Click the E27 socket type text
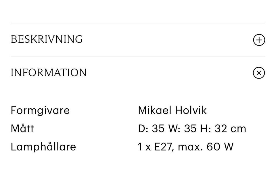The height and width of the screenshot is (170, 276). pos(164,147)
